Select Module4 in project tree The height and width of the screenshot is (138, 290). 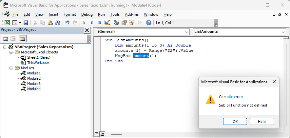(34, 89)
